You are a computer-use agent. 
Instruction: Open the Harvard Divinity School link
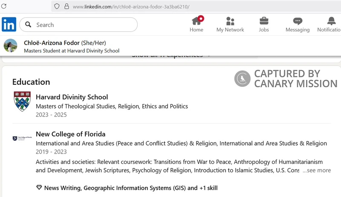click(72, 97)
